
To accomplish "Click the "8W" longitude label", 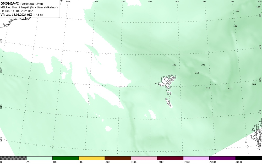I will pos(150,2).
